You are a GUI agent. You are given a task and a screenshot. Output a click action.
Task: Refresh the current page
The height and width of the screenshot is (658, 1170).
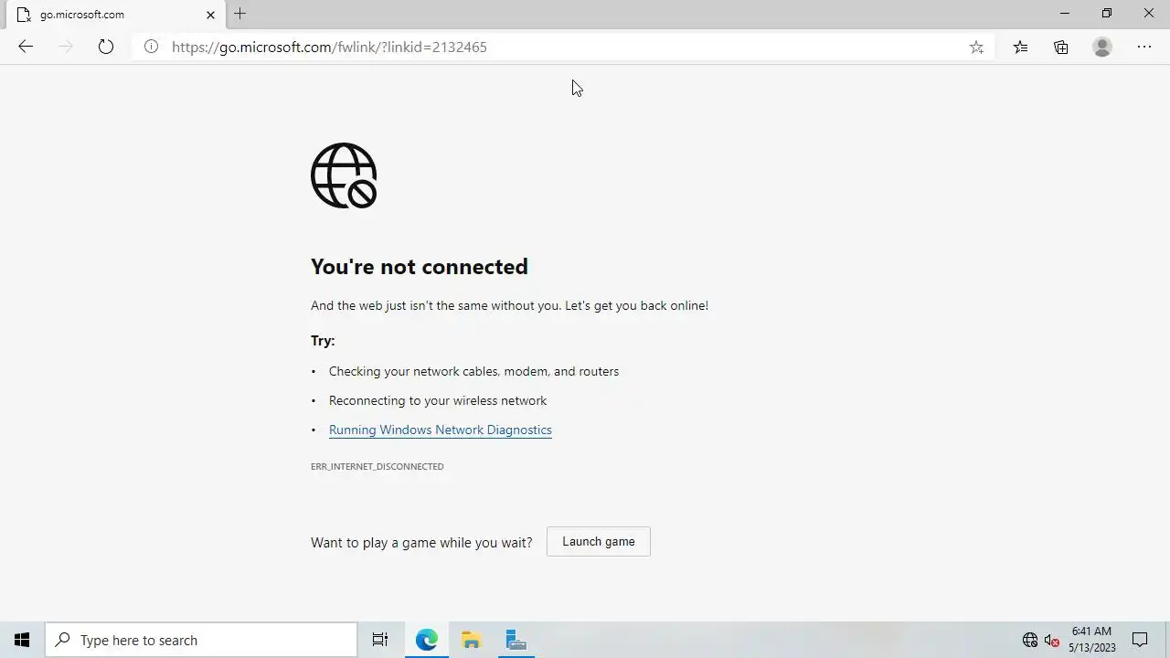[x=106, y=47]
